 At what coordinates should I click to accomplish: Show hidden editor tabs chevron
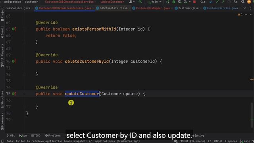tap(245, 8)
